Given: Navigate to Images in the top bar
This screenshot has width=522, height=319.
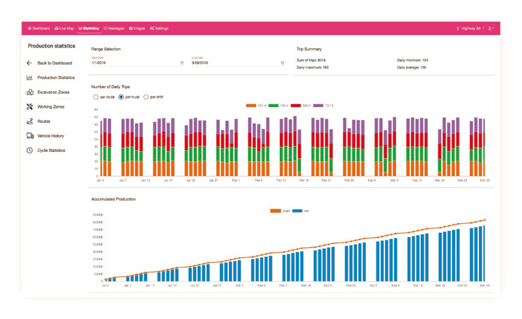Looking at the screenshot, I should [x=137, y=29].
